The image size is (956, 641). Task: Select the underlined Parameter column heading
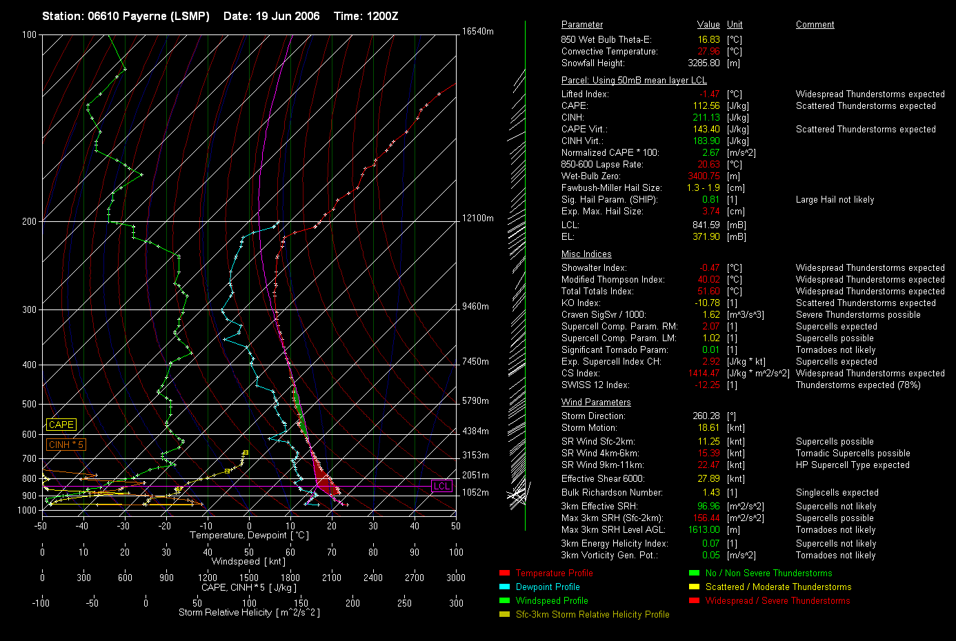tap(581, 25)
